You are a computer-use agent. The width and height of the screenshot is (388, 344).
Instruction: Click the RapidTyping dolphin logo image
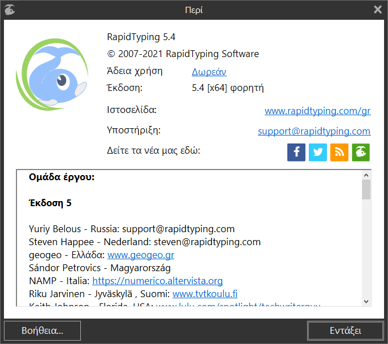[52, 74]
